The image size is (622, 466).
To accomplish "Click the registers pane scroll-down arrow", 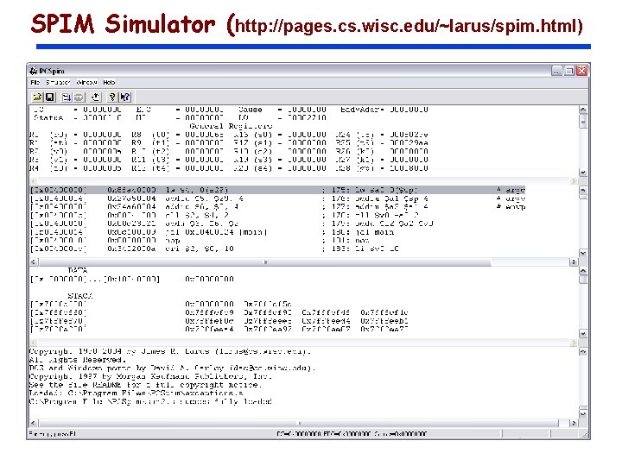I will click(x=583, y=173).
